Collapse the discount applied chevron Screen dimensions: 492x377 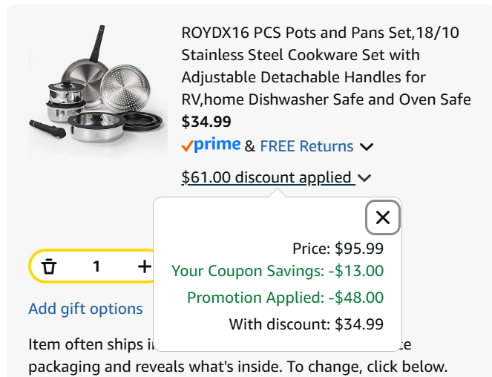tap(364, 178)
